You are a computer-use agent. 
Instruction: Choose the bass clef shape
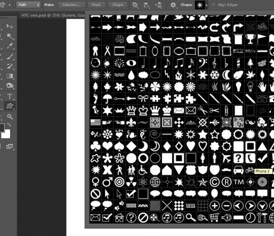(203, 63)
